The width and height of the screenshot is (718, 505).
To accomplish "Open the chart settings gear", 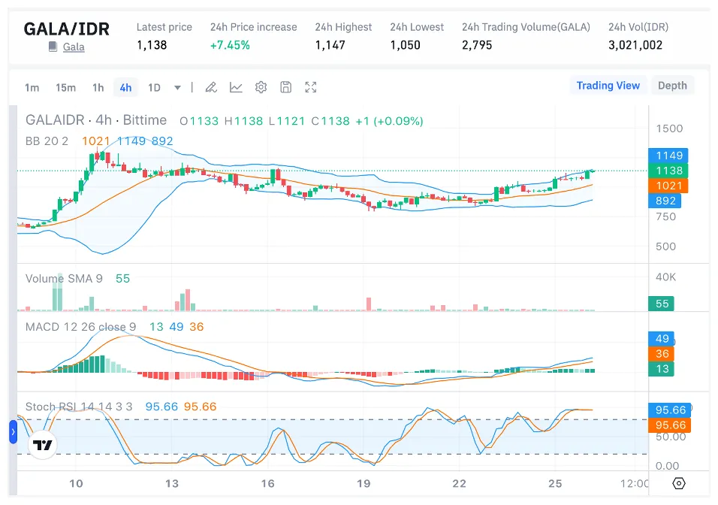I will pos(261,87).
